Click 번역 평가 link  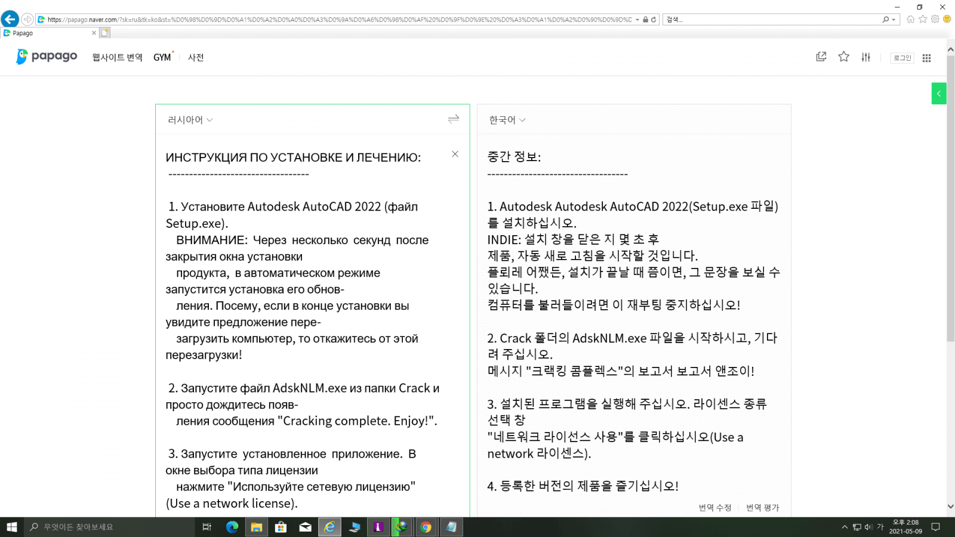763,508
